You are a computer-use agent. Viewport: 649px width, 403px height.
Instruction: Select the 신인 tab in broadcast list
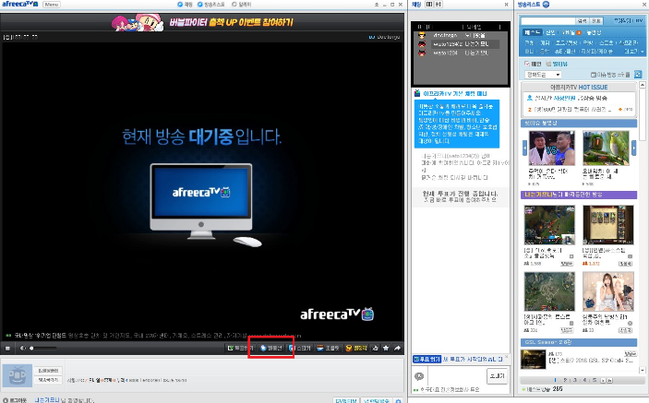click(550, 32)
